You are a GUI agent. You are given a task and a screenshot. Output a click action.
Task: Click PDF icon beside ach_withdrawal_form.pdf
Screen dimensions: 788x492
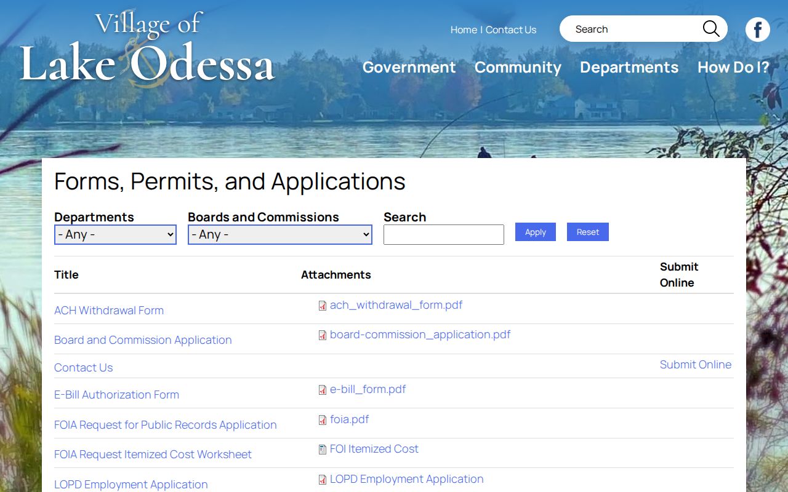coord(323,306)
